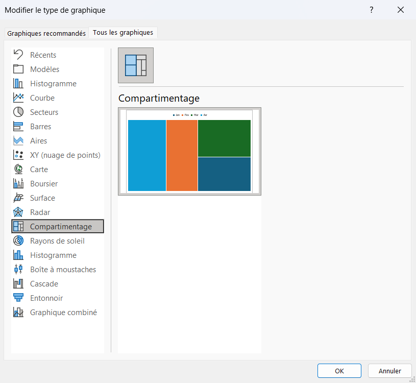
Task: Select the Récents undo-arrow icon
Action: coord(18,55)
